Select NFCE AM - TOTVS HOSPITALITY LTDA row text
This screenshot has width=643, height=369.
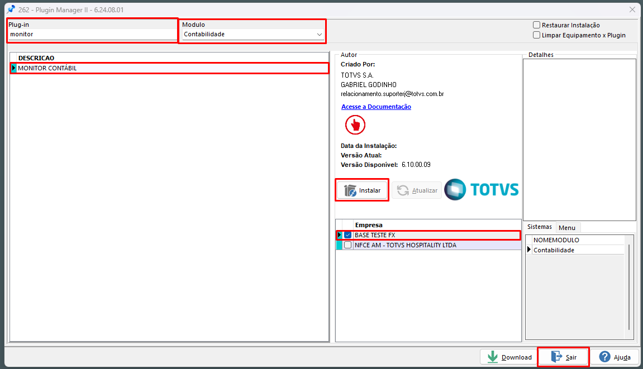pyautogui.click(x=406, y=245)
